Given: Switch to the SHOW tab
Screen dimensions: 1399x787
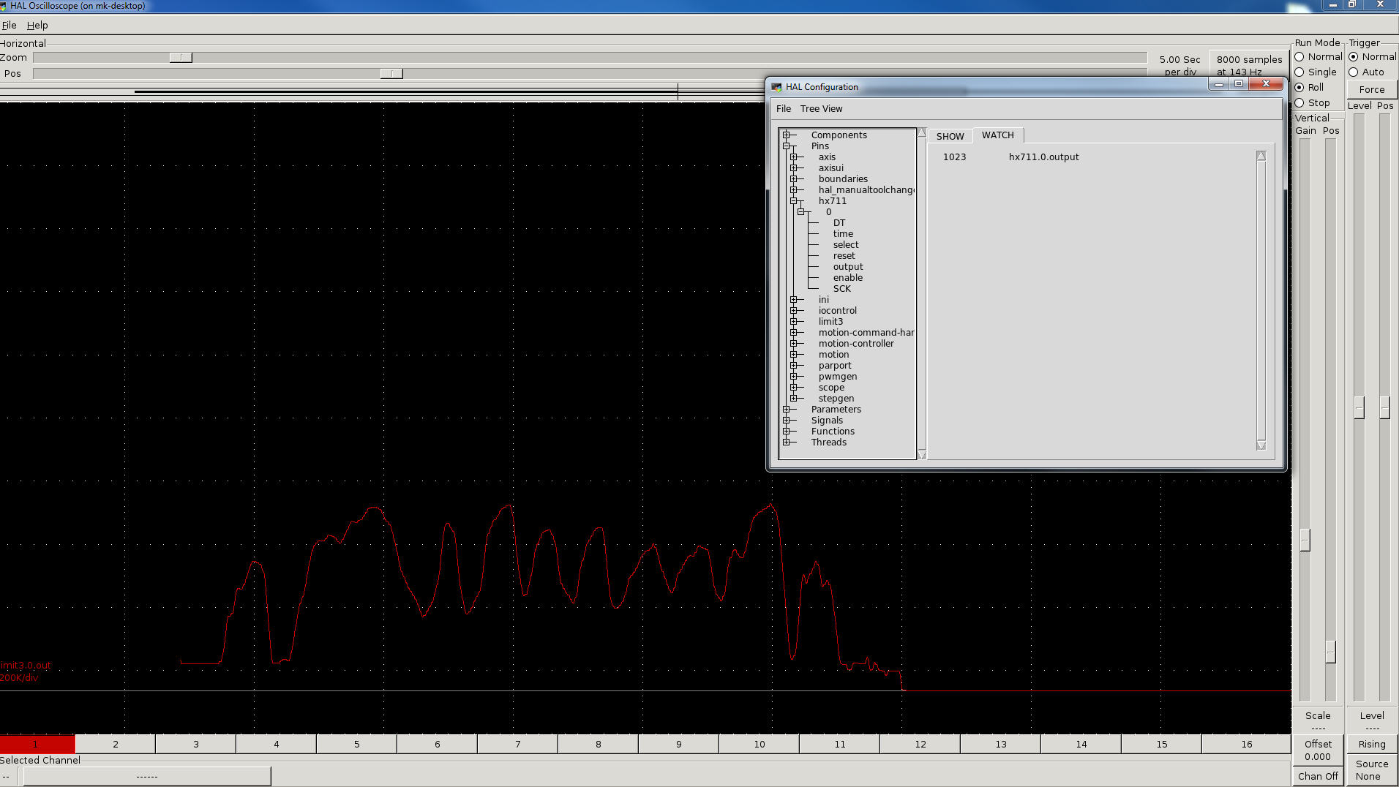Looking at the screenshot, I should point(950,136).
